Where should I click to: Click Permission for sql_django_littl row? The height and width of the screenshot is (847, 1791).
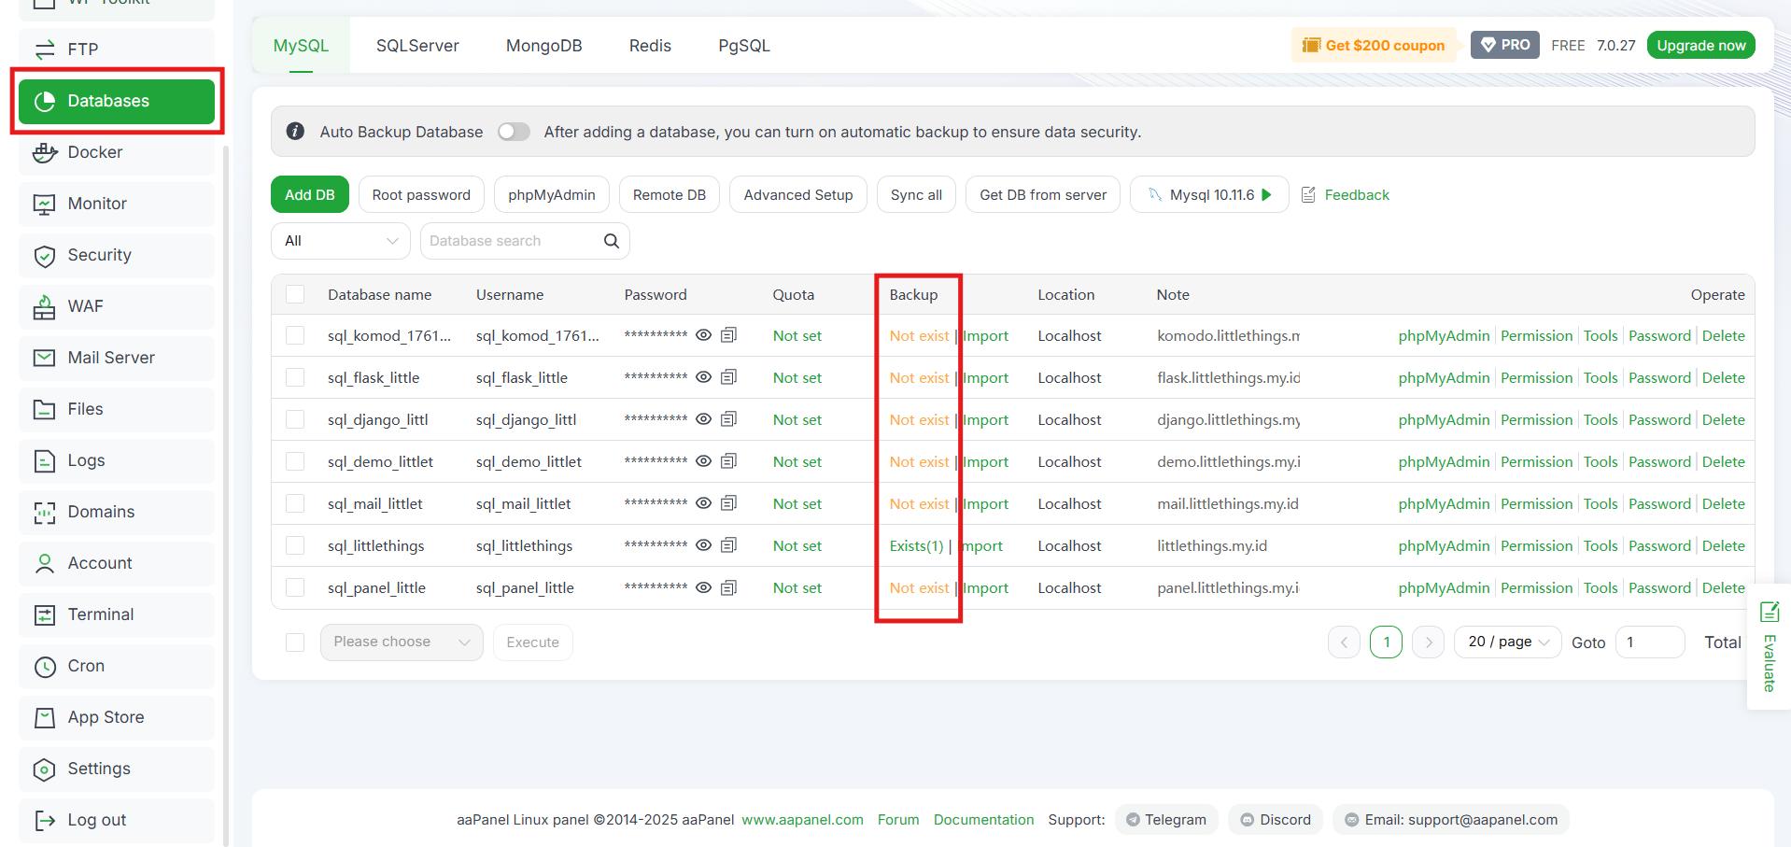point(1536,419)
